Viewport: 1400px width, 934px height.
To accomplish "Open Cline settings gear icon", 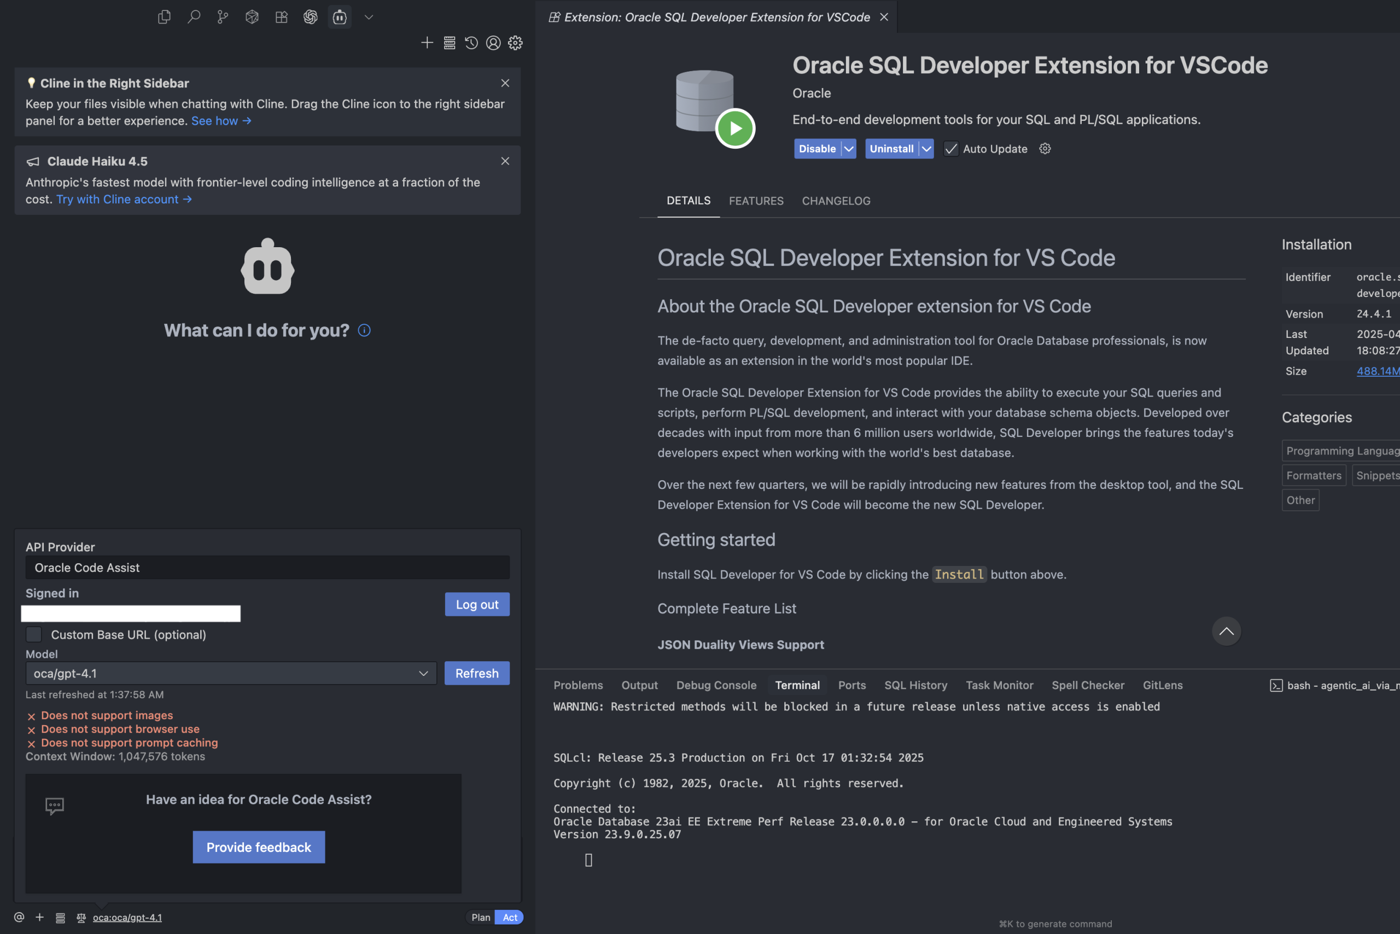I will point(515,42).
